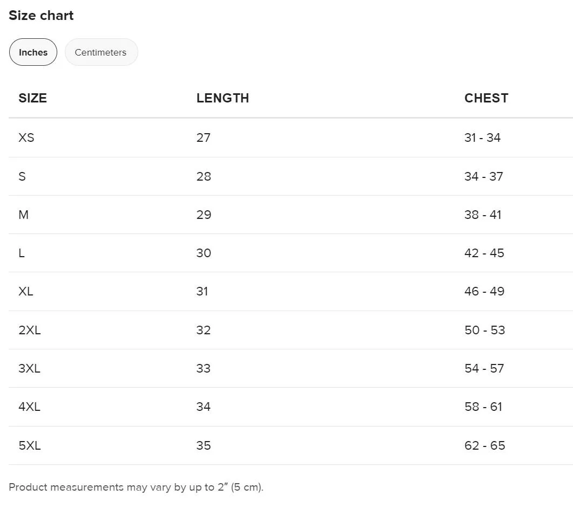
Task: Click the product measurements disclaimer text
Action: (x=136, y=487)
